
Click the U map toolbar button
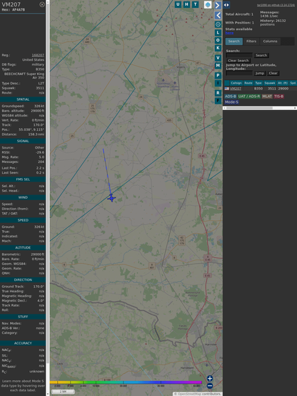click(178, 4)
